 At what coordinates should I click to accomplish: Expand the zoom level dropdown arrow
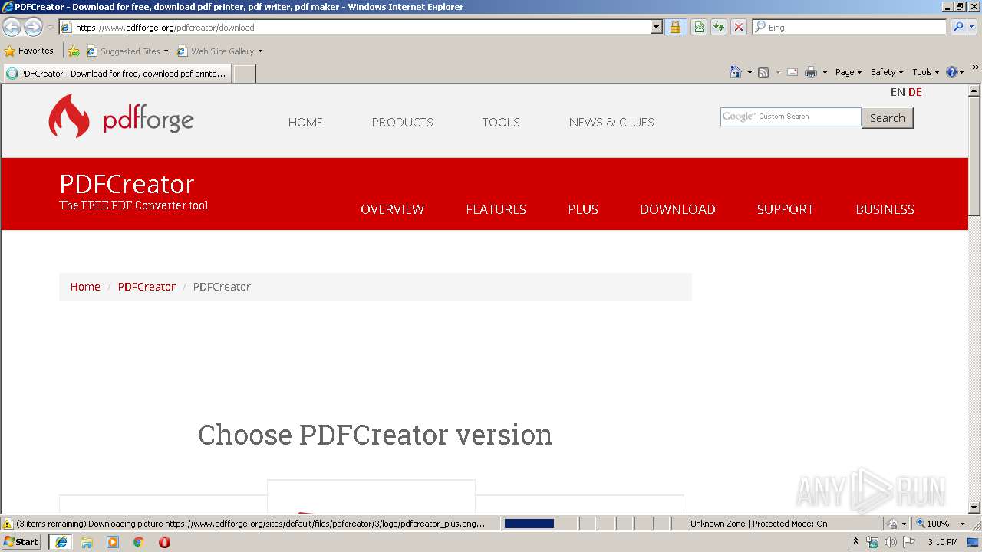pyautogui.click(x=962, y=524)
